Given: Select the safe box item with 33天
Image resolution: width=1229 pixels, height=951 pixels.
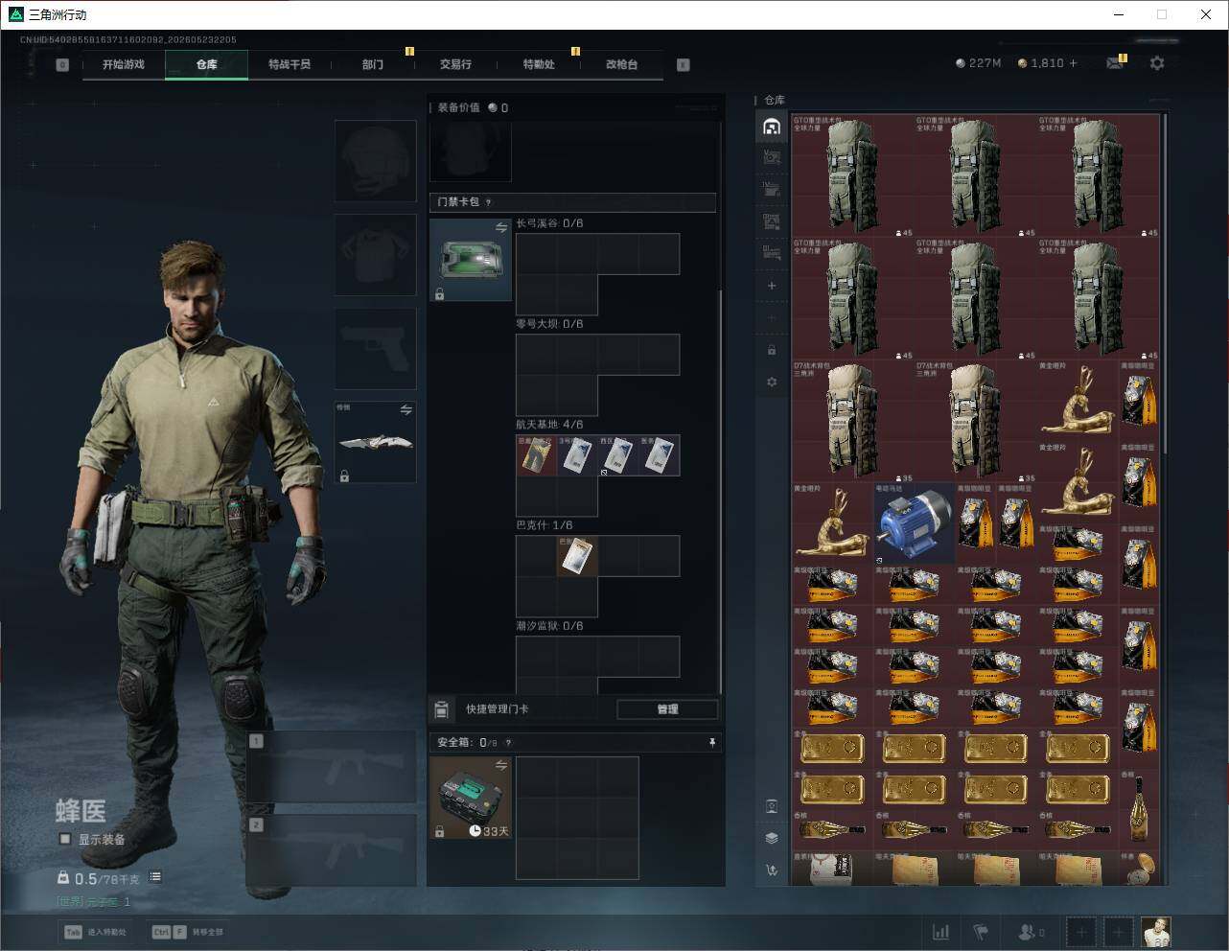Looking at the screenshot, I should tap(470, 798).
